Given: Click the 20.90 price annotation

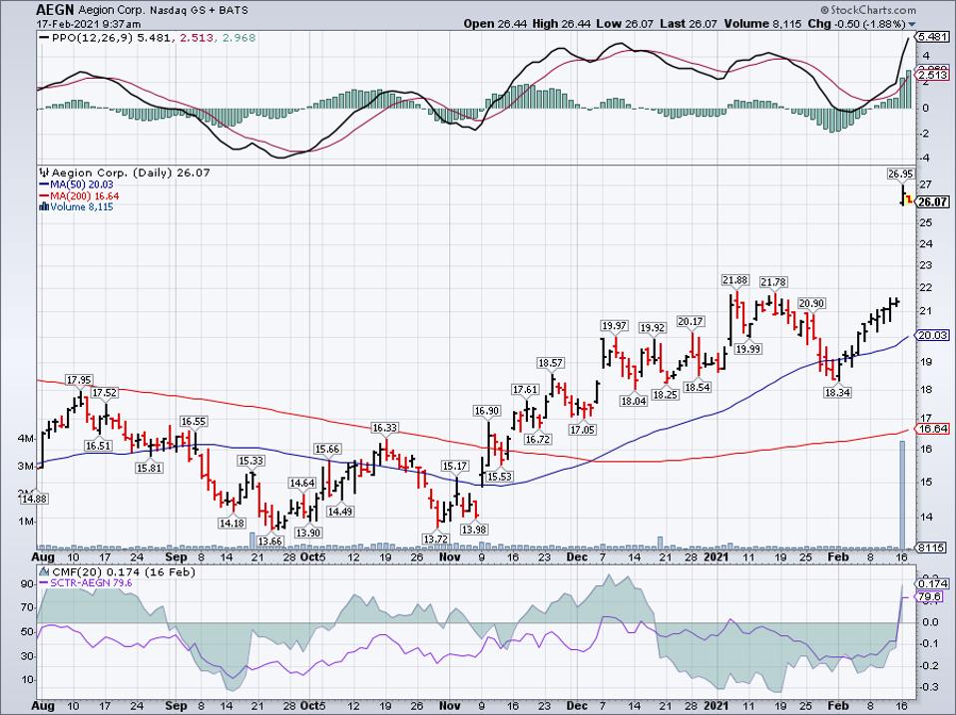Looking at the screenshot, I should (x=811, y=303).
